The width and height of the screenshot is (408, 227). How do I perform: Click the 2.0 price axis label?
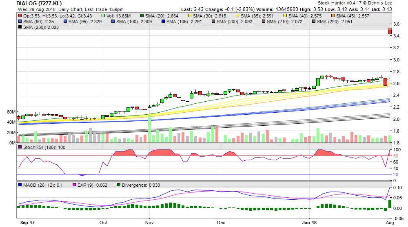point(397,119)
